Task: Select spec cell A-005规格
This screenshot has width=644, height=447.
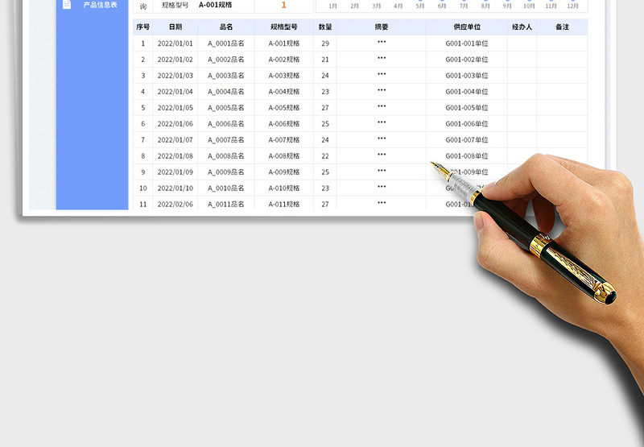Action: click(x=284, y=108)
